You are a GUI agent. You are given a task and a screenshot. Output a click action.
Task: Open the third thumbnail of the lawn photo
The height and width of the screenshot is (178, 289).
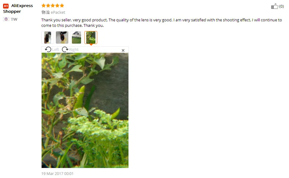click(76, 38)
